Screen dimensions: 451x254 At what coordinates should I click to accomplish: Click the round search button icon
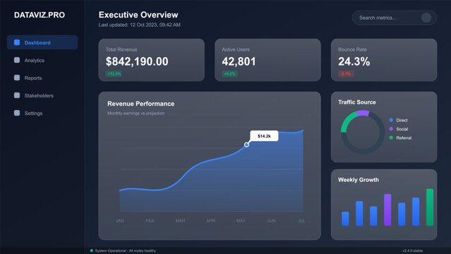tap(426, 18)
